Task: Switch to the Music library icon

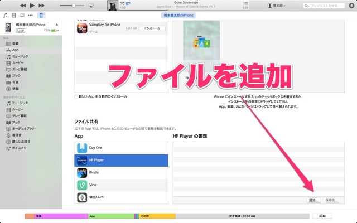Action: point(6,15)
